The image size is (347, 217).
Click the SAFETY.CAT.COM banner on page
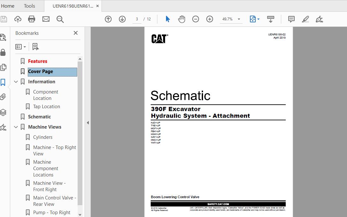tap(218, 204)
